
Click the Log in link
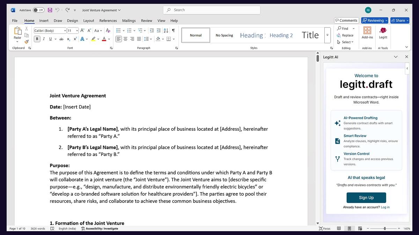click(385, 207)
